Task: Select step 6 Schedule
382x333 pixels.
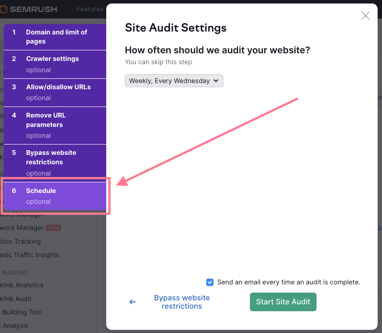Action: coord(55,196)
